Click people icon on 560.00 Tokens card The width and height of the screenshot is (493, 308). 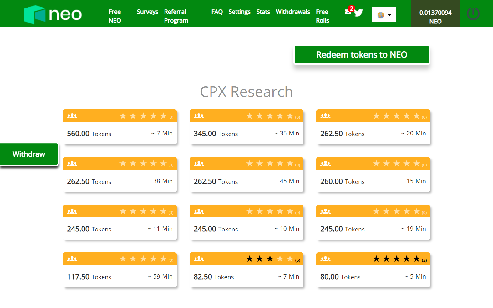pyautogui.click(x=72, y=116)
